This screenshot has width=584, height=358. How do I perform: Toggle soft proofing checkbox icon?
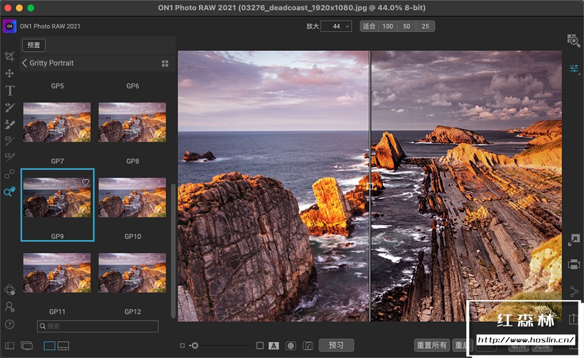[x=308, y=346]
